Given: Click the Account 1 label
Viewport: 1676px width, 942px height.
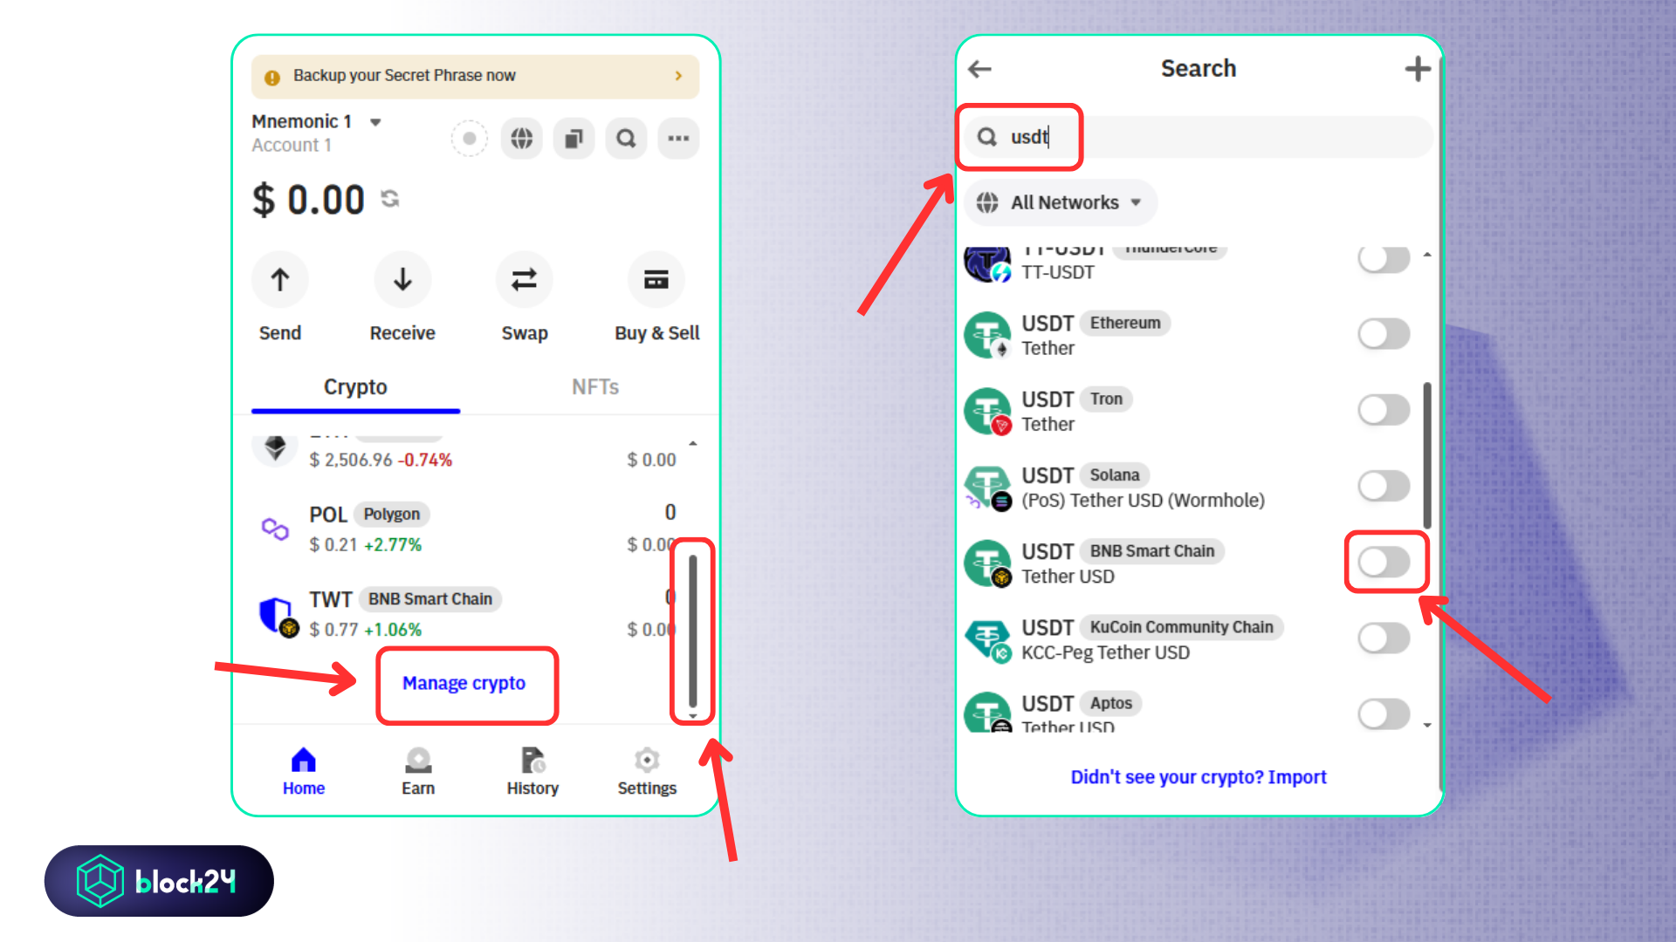Looking at the screenshot, I should (x=292, y=146).
